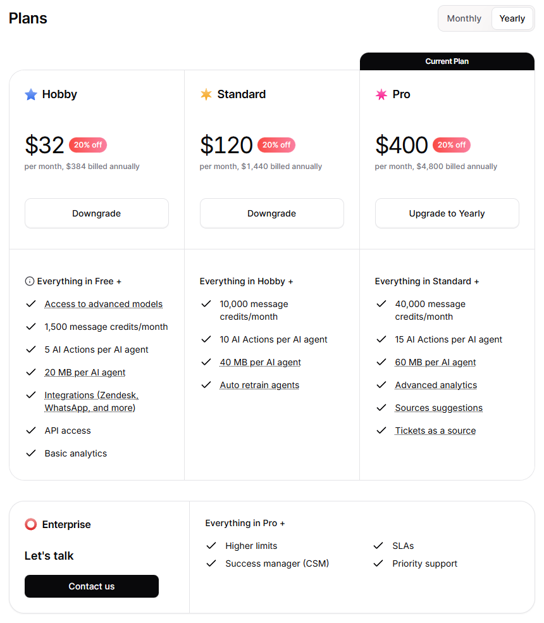Downgrade to the Hobby plan
544x623 pixels.
click(x=97, y=213)
